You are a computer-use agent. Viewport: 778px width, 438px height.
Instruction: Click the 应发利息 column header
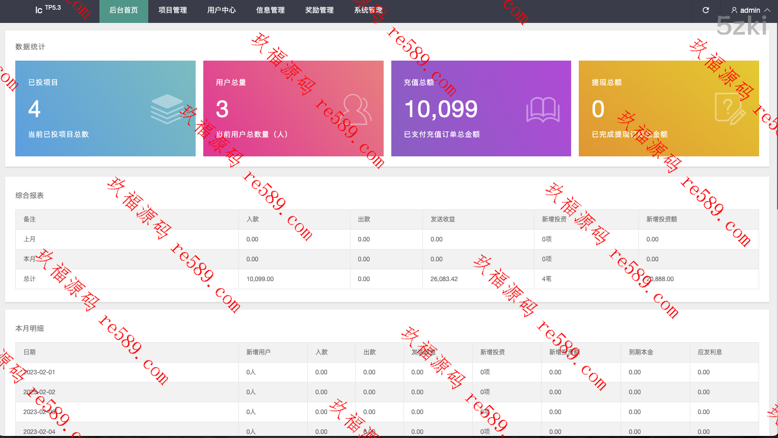coord(710,352)
